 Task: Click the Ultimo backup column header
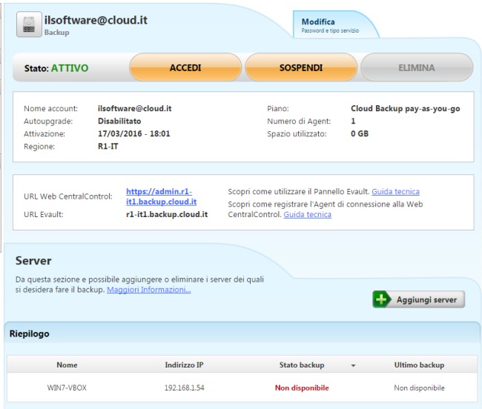(419, 365)
